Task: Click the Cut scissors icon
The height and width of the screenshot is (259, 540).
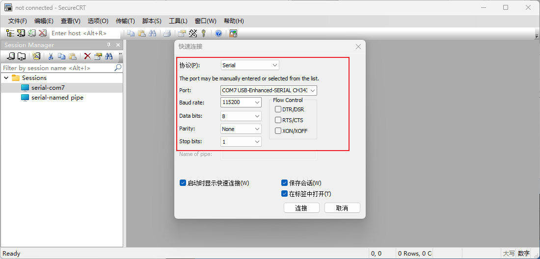Action: tap(51, 56)
